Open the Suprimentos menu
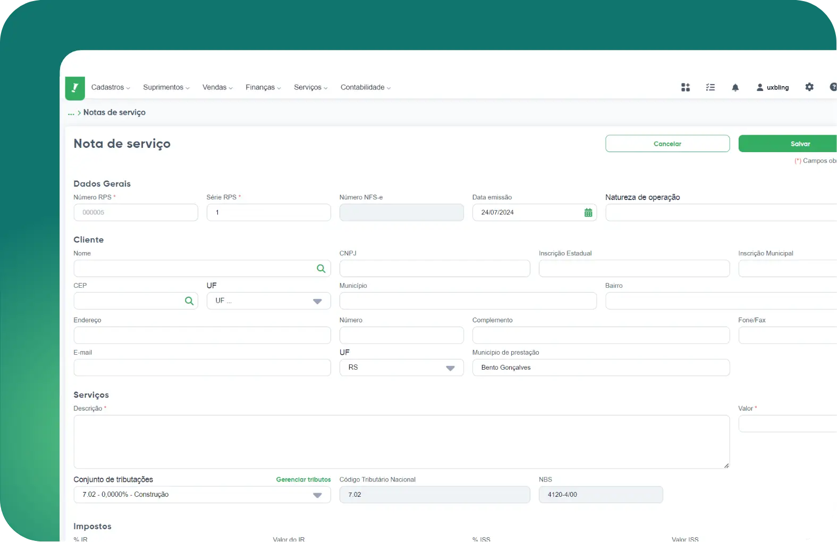Image resolution: width=837 pixels, height=542 pixels. coord(166,87)
